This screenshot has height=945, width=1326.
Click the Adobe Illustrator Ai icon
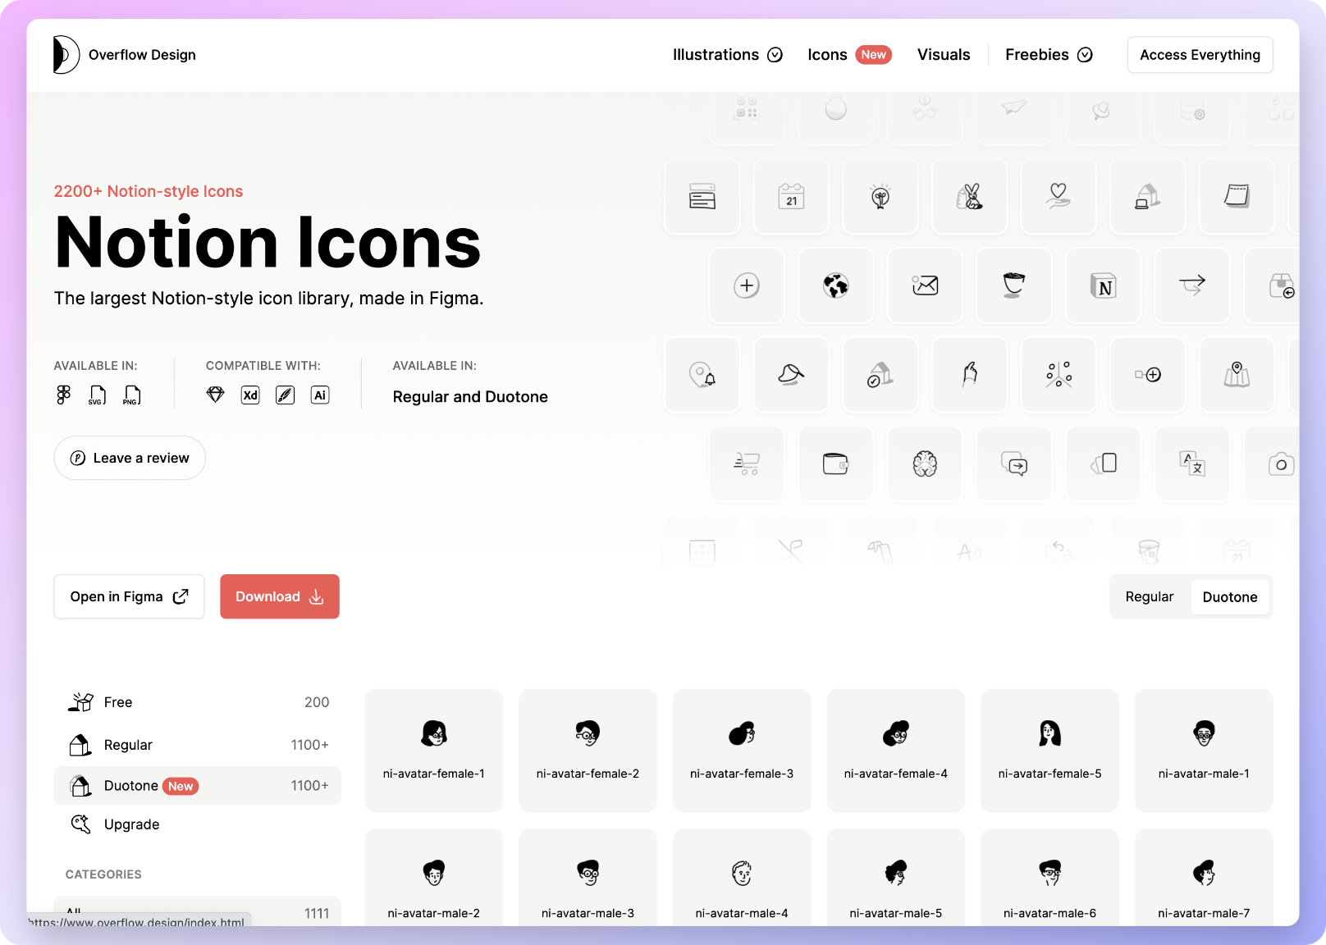[x=320, y=395]
